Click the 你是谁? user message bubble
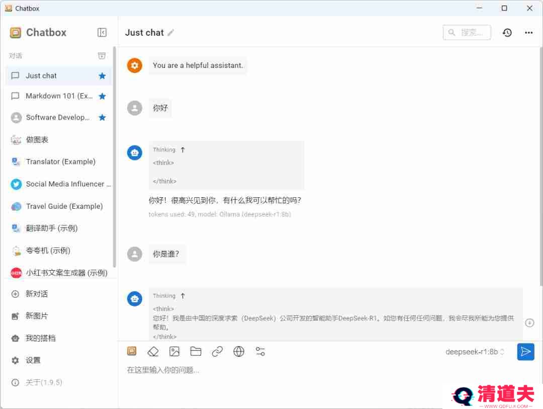543x409 pixels. [x=166, y=254]
